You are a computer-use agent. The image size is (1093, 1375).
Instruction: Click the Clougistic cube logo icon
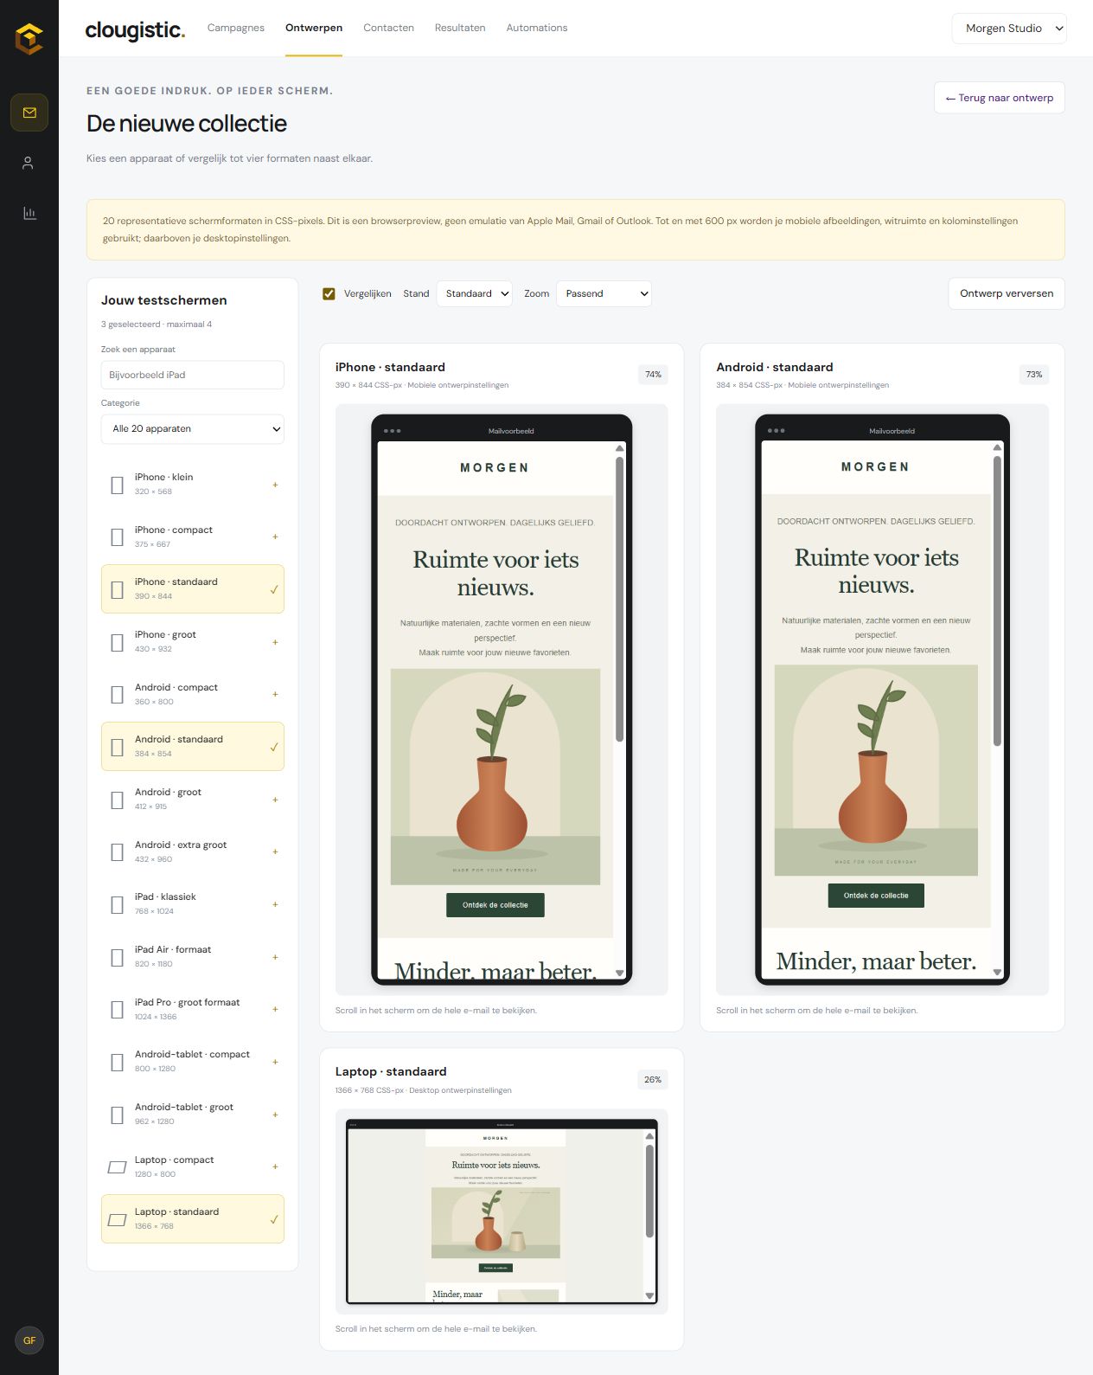point(29,39)
